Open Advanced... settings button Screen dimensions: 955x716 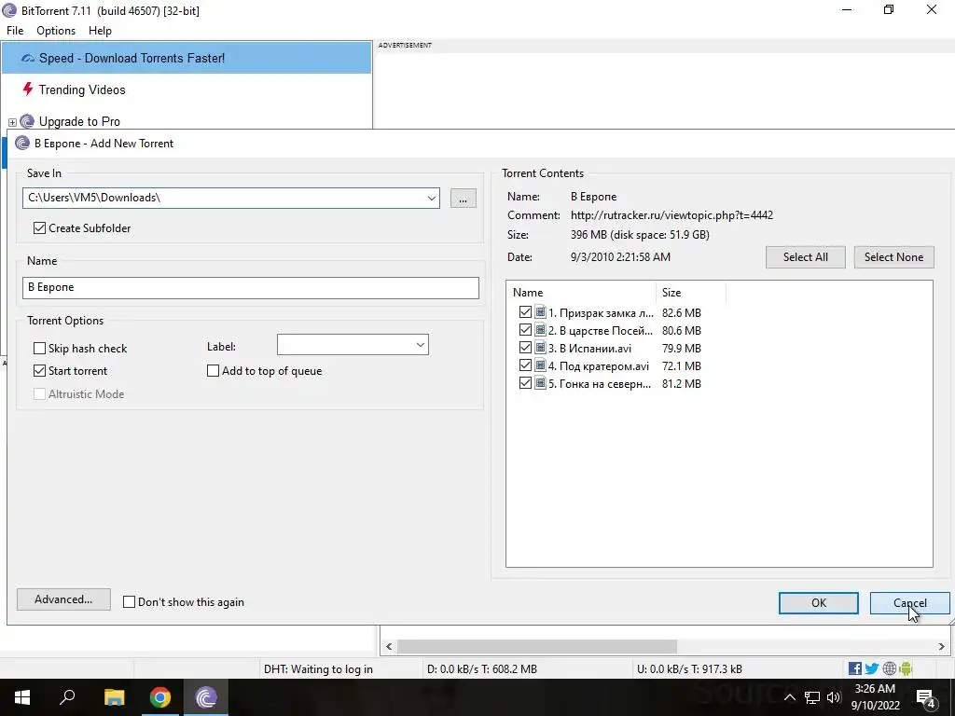pos(63,599)
